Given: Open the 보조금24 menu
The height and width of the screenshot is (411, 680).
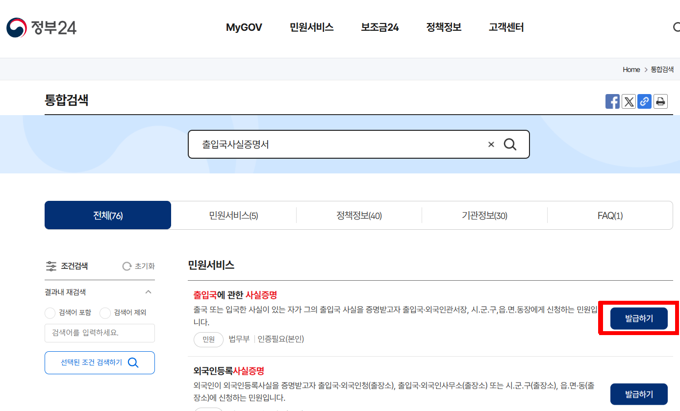Looking at the screenshot, I should click(379, 27).
